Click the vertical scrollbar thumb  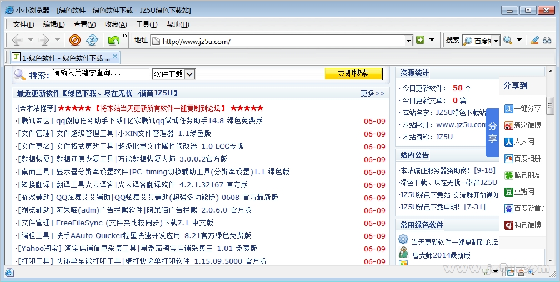pos(551,107)
